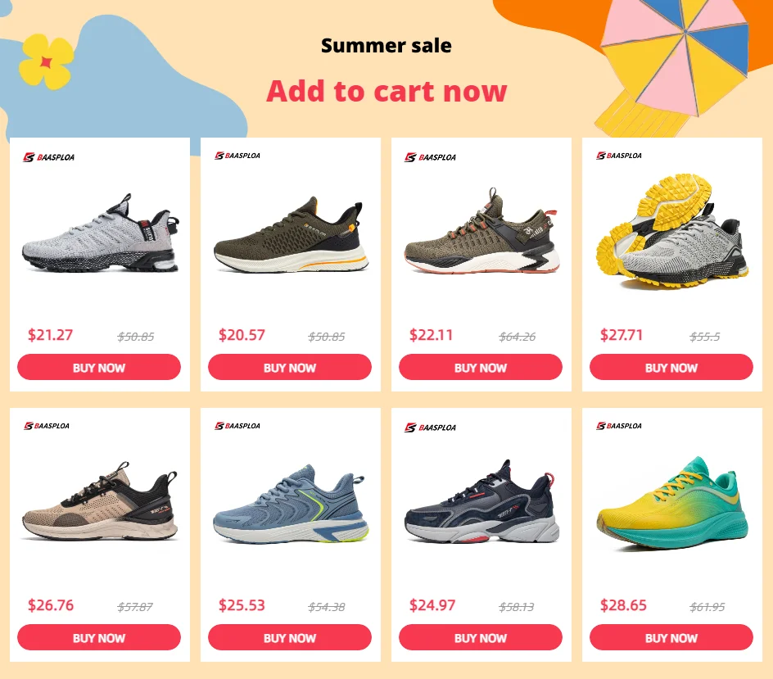Viewport: 773px width, 679px height.
Task: Buy the $21.27 gray knit sneaker
Action: coord(99,368)
